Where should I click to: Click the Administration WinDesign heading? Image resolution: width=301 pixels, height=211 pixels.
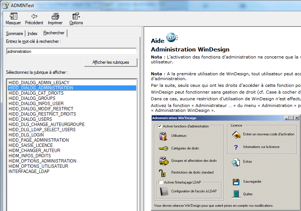190,50
